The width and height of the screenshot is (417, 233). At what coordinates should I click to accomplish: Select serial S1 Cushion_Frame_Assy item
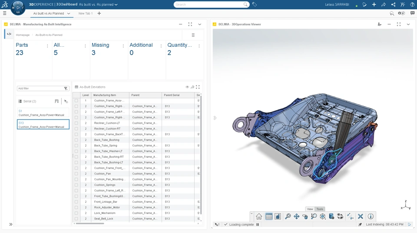[43, 113]
